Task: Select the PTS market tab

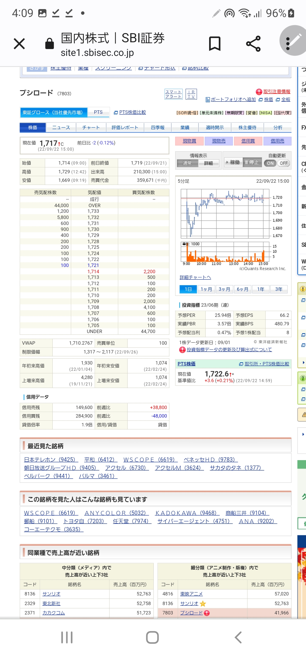Action: click(98, 112)
